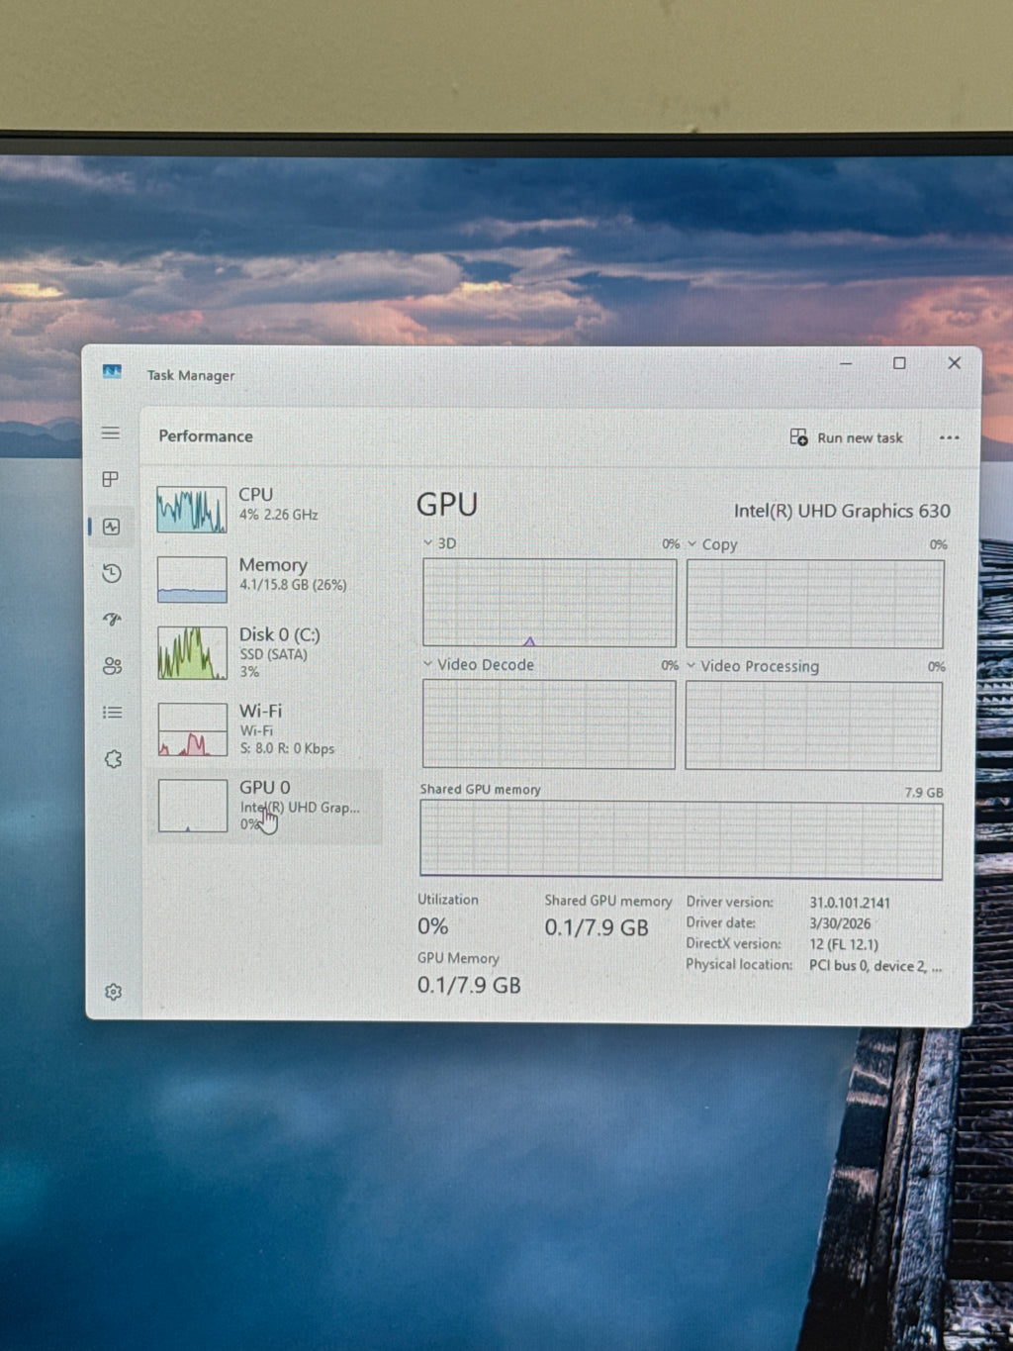Select the Wi-Fi performance item
This screenshot has width=1013, height=1351.
click(263, 728)
